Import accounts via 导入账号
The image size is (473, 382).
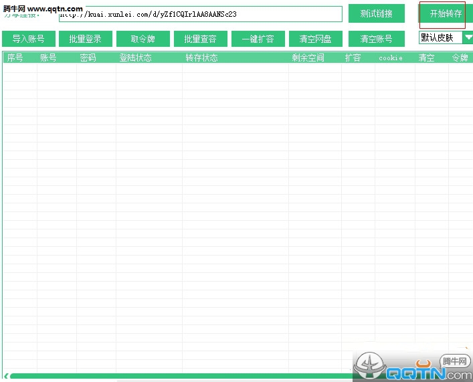[29, 39]
